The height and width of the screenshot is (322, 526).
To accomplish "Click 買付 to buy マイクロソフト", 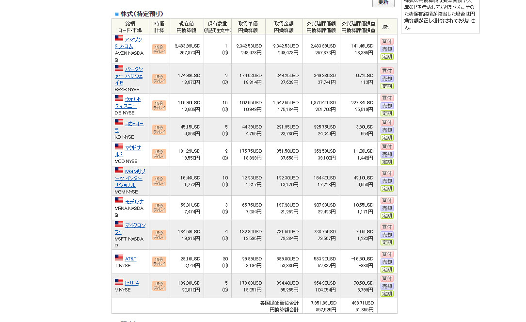I will tap(387, 227).
